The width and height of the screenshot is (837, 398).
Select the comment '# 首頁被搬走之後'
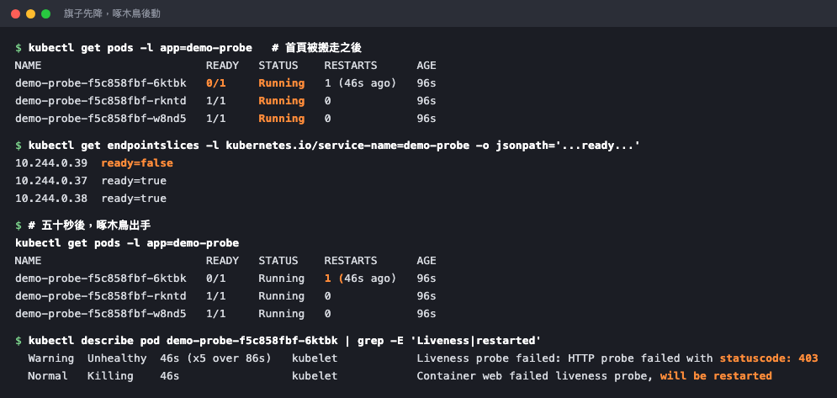[316, 48]
